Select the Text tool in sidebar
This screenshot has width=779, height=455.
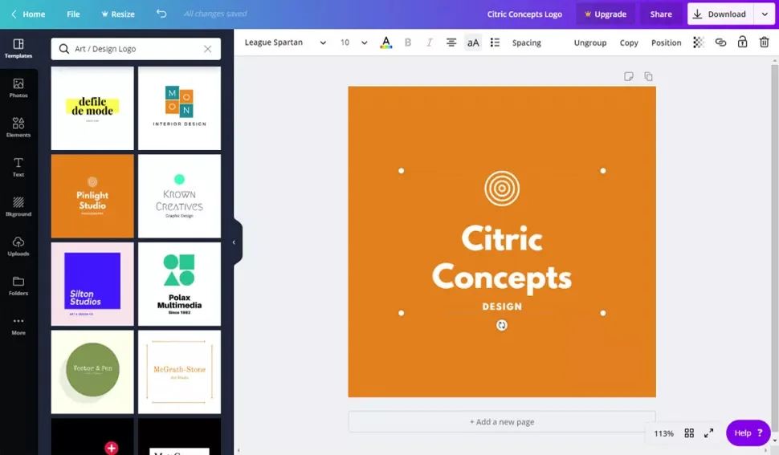click(18, 167)
